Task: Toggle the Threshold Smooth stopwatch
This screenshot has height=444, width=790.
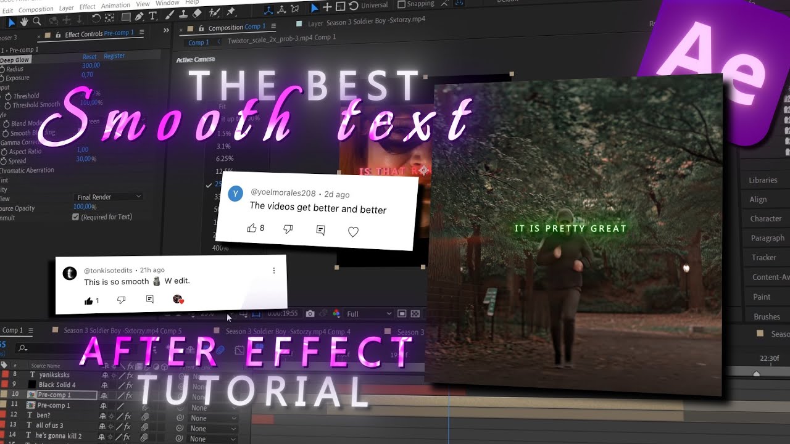Action: pos(8,105)
